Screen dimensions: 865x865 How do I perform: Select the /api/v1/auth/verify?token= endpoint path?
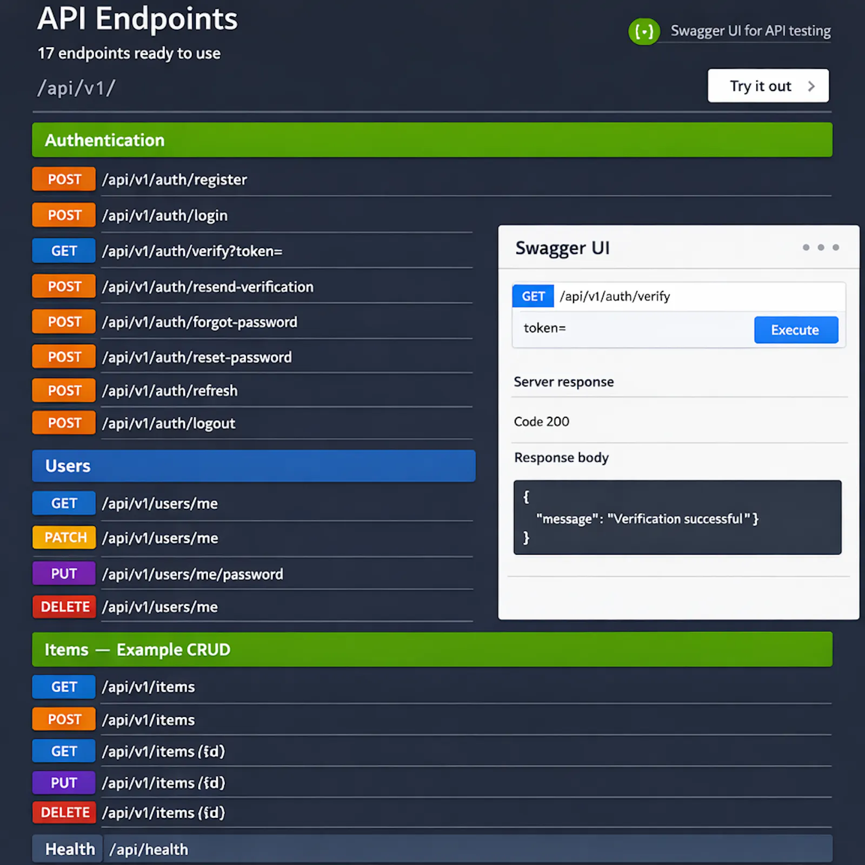(x=192, y=251)
